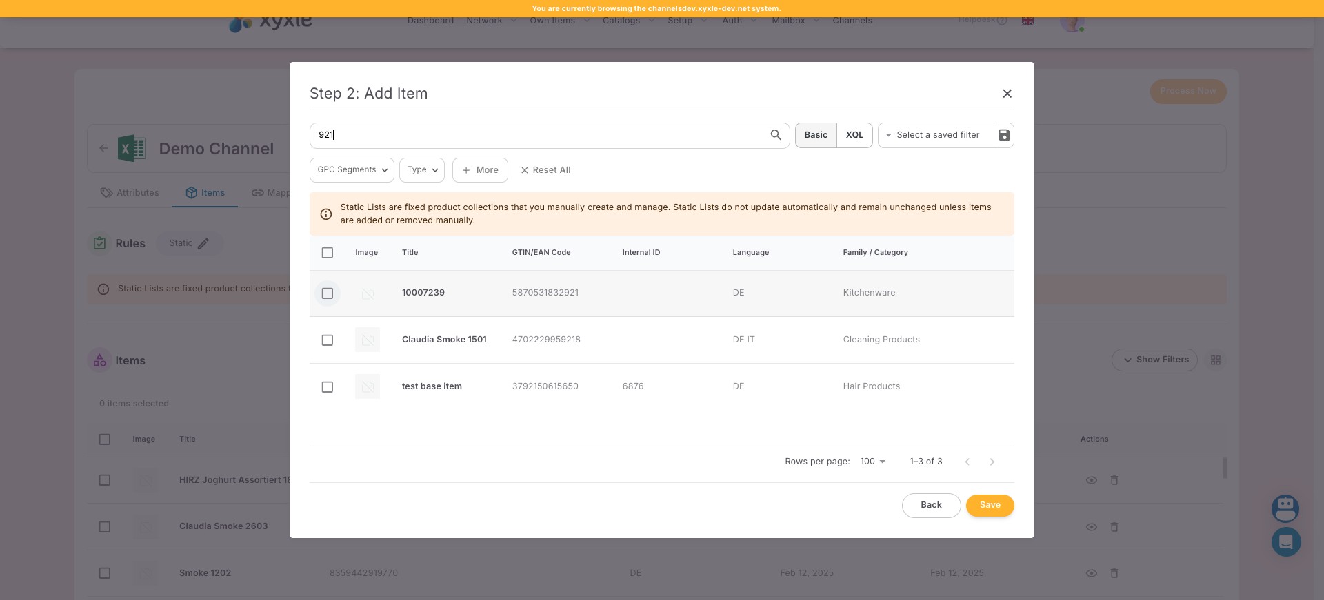Click the edit pencil next to Static
Screen dimensions: 1324x600
point(203,244)
